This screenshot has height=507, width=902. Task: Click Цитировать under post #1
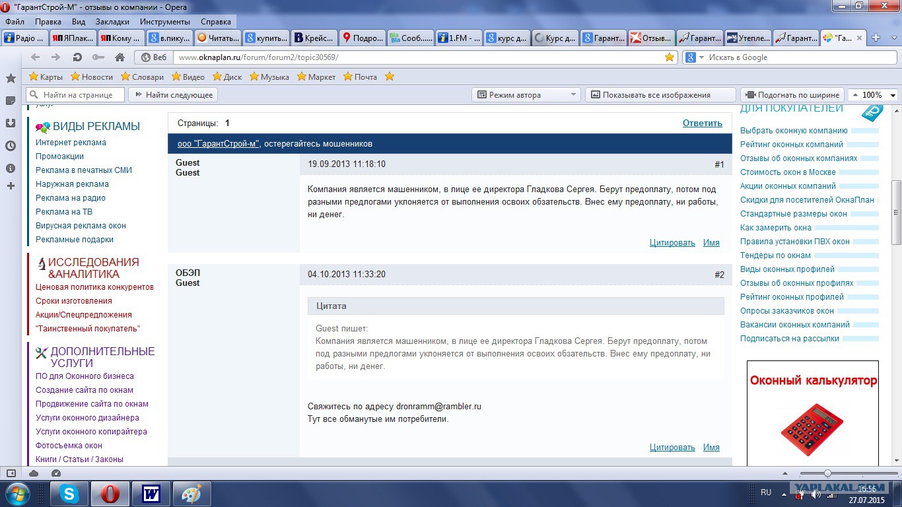[672, 242]
